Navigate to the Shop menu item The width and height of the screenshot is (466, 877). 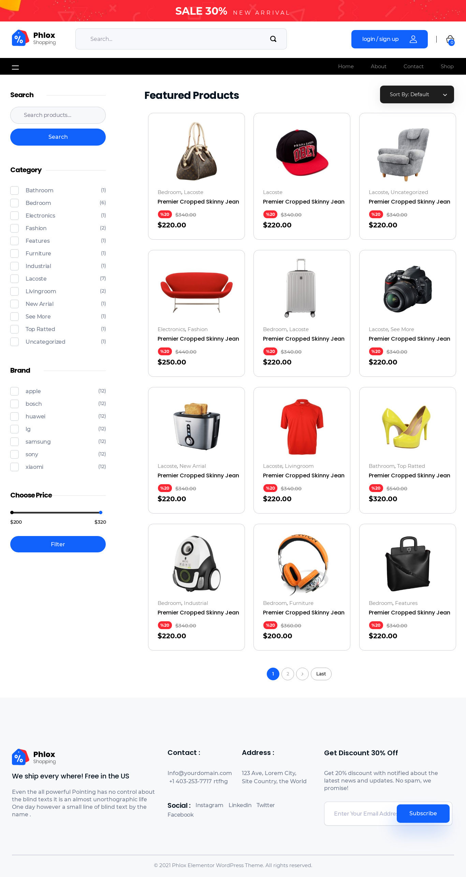click(447, 66)
